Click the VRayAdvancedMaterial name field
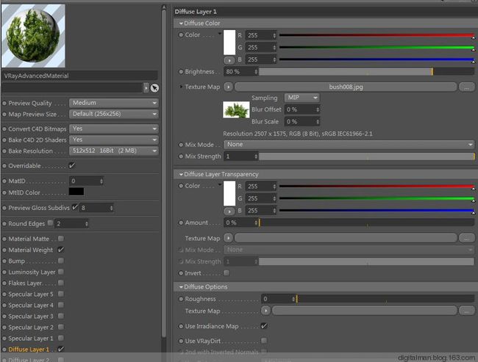 point(80,76)
